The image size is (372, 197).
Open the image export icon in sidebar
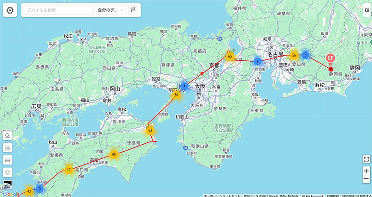click(x=7, y=148)
